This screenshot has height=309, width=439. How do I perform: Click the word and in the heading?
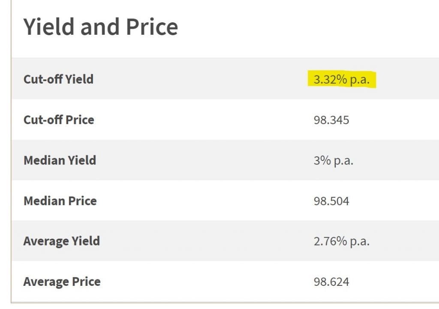point(100,27)
